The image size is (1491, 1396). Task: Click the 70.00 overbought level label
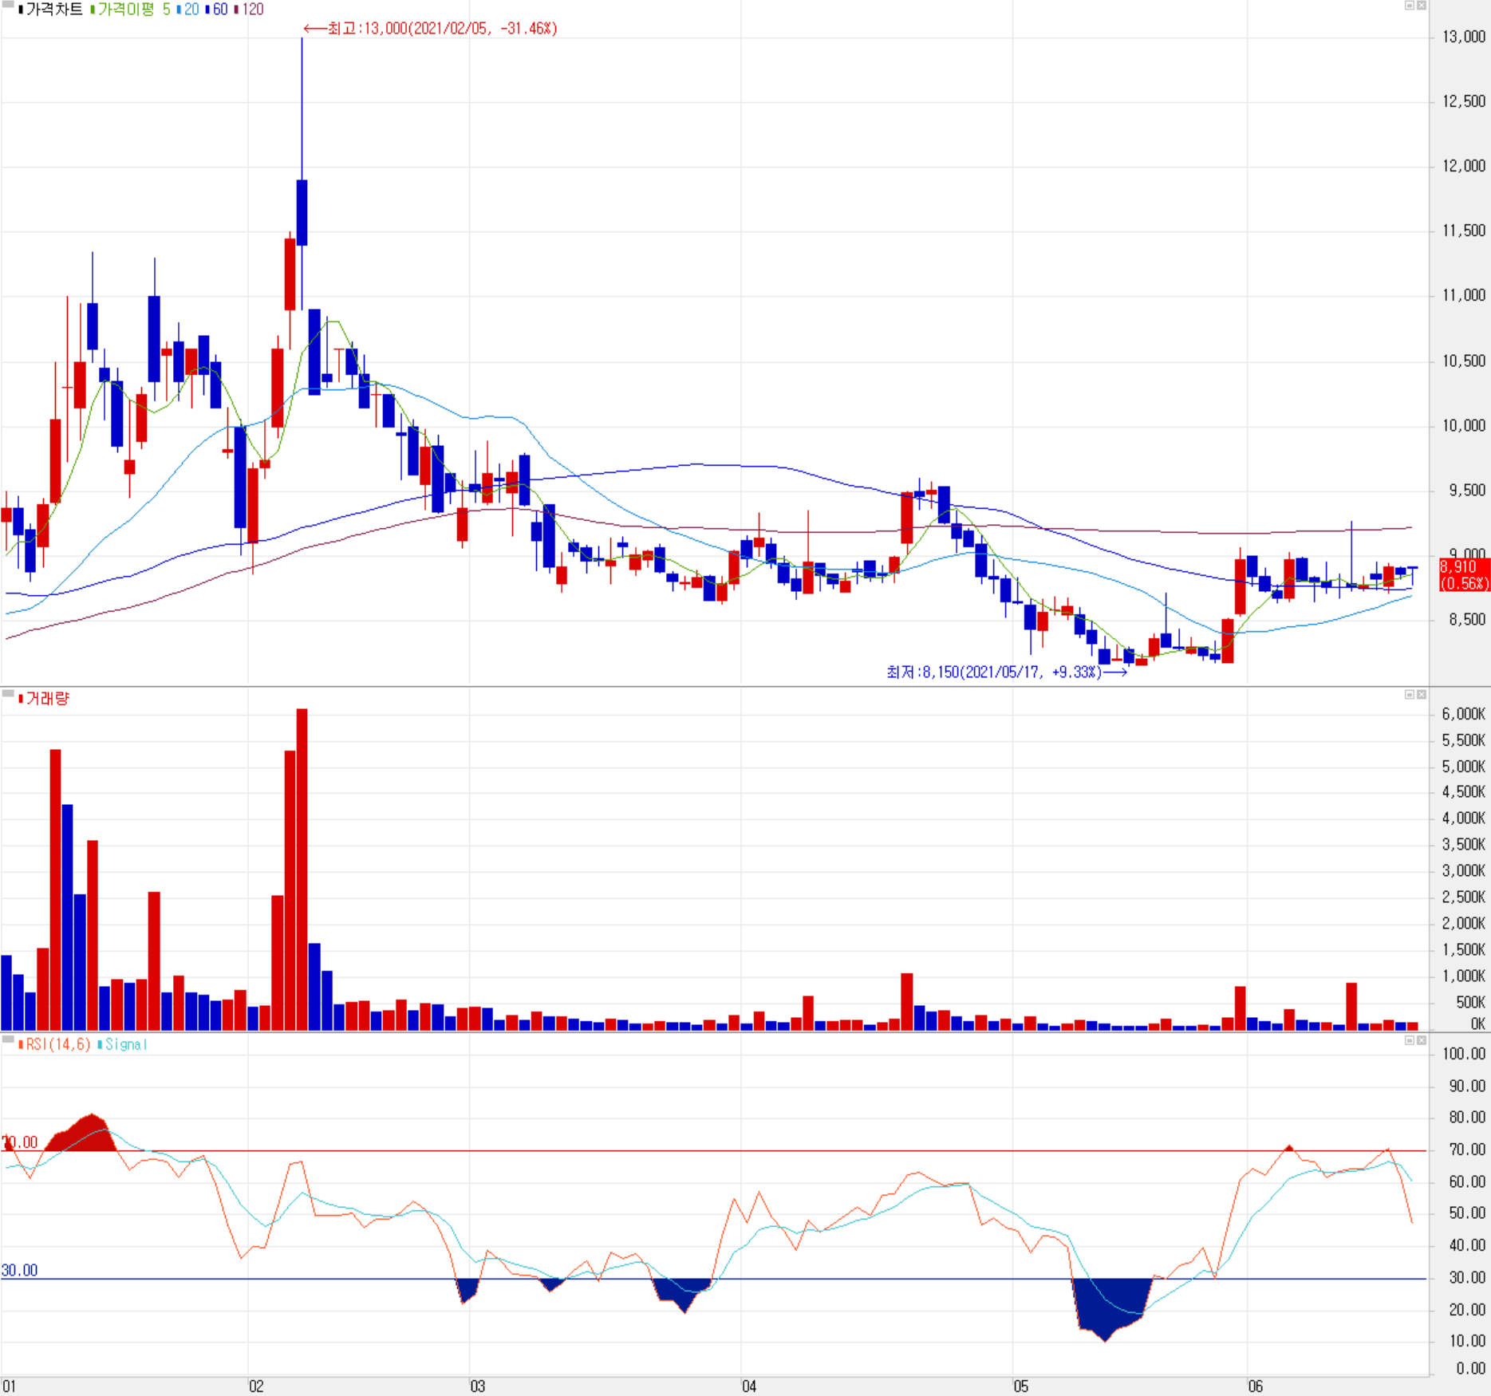pos(20,1142)
